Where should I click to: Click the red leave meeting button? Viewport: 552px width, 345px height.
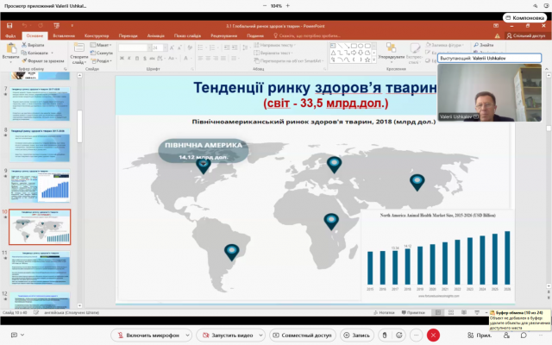[x=433, y=335]
